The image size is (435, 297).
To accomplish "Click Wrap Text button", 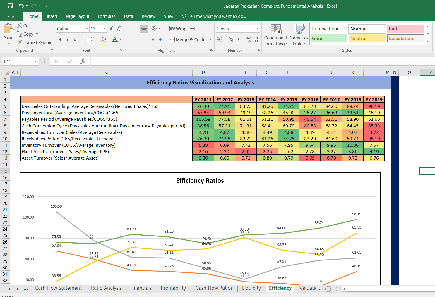I will click(x=183, y=29).
